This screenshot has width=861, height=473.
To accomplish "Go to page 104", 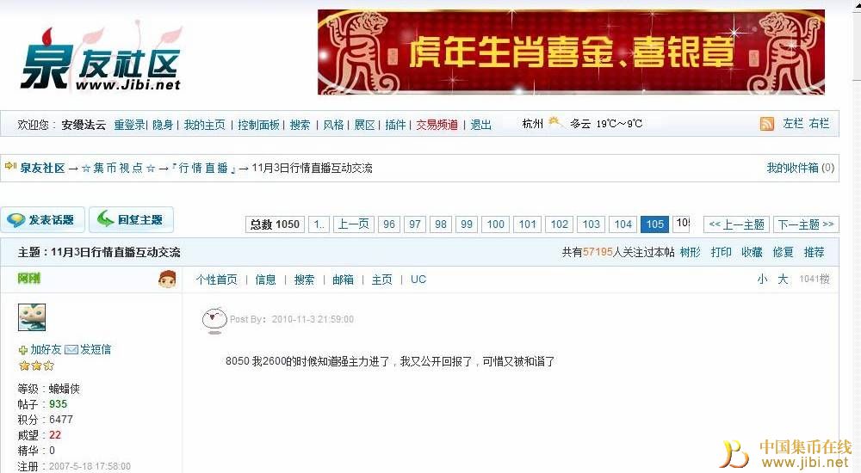I will pyautogui.click(x=623, y=224).
